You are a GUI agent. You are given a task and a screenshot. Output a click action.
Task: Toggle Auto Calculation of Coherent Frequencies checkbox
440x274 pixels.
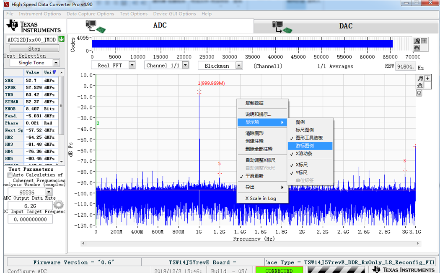(10, 175)
